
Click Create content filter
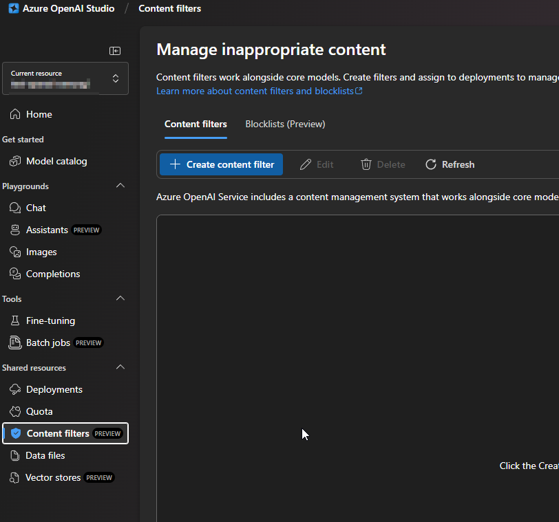[220, 164]
